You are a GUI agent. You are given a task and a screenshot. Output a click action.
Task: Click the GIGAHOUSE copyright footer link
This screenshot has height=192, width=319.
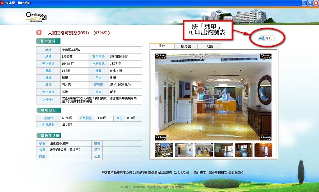(154, 187)
